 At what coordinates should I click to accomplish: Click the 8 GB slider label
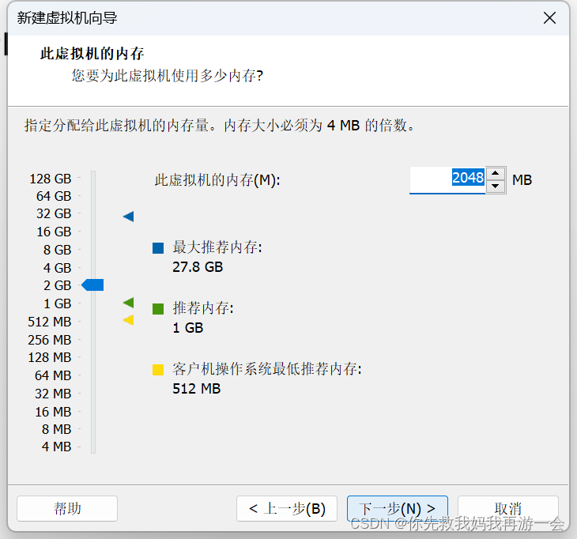point(57,250)
